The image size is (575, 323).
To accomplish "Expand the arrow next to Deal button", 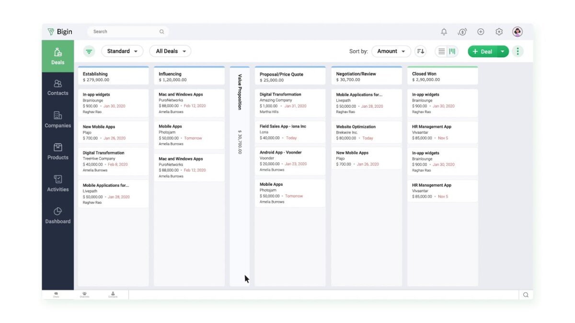I will point(502,51).
